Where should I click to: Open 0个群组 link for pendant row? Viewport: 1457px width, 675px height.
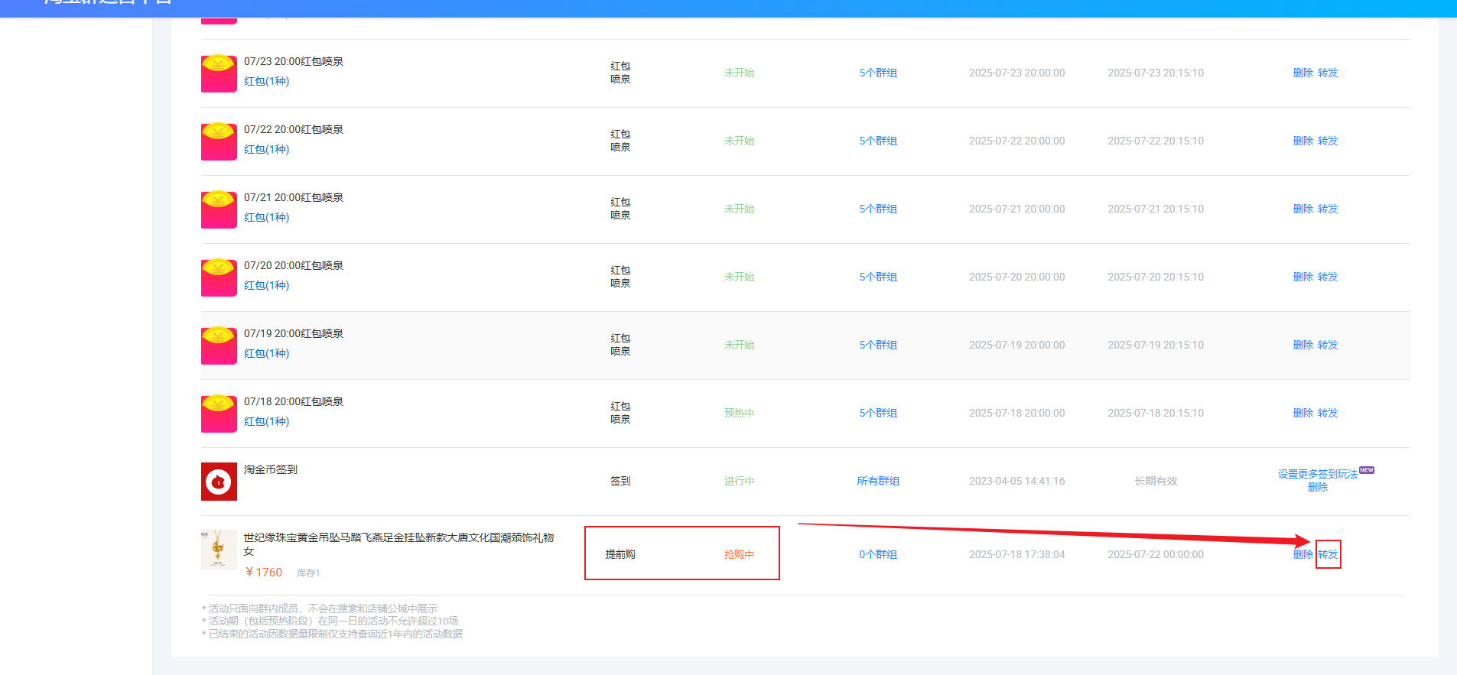[x=878, y=554]
